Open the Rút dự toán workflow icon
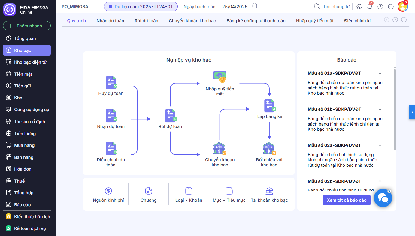Image resolution: width=415 pixels, height=236 pixels. pos(170,116)
